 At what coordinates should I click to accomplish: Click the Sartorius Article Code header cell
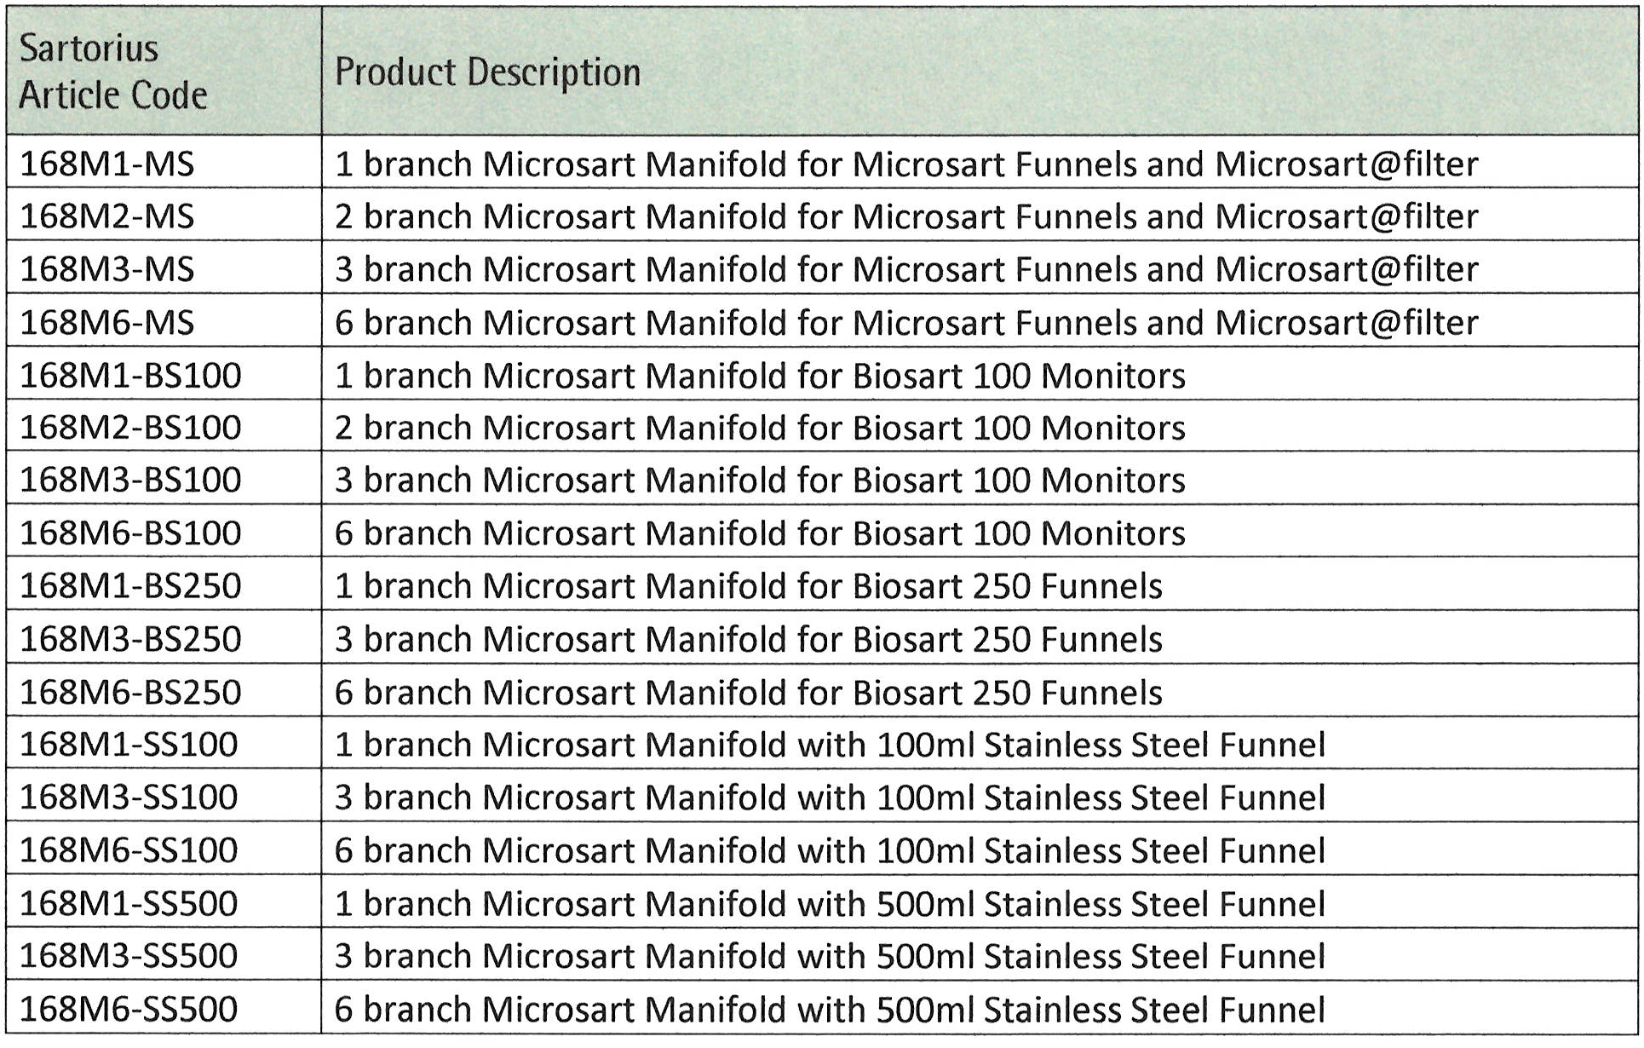[113, 72]
